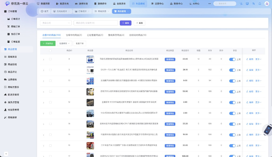The height and width of the screenshot is (157, 272).
Task: Click the 批量下架 button
Action: 80,43
